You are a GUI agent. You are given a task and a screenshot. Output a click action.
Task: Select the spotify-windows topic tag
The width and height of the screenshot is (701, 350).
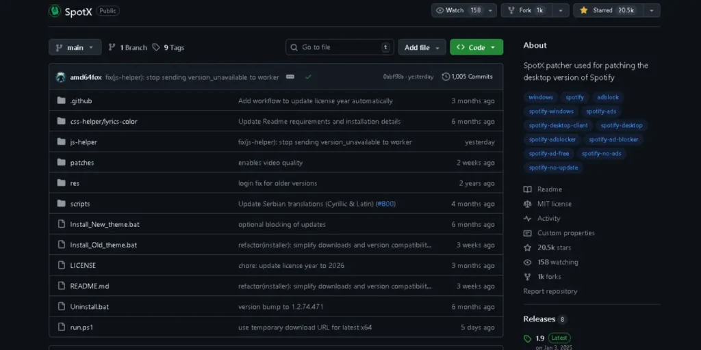551,111
